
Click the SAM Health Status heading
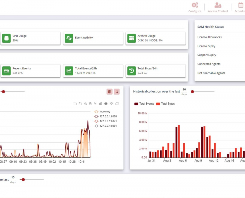pyautogui.click(x=211, y=27)
